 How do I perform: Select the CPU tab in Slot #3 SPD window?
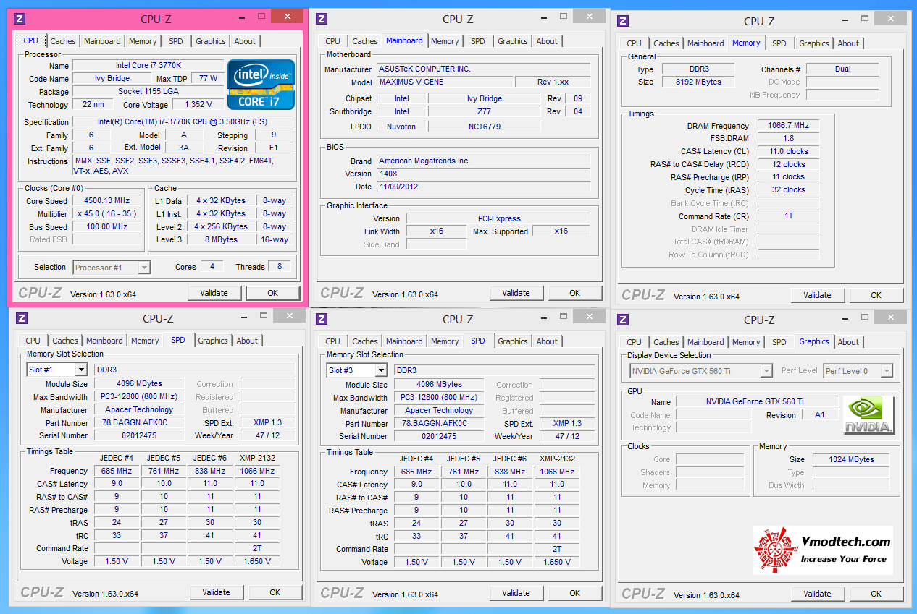332,341
